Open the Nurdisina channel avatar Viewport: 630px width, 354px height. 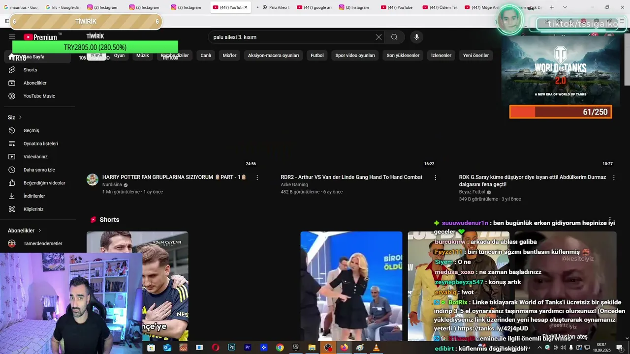point(93,179)
